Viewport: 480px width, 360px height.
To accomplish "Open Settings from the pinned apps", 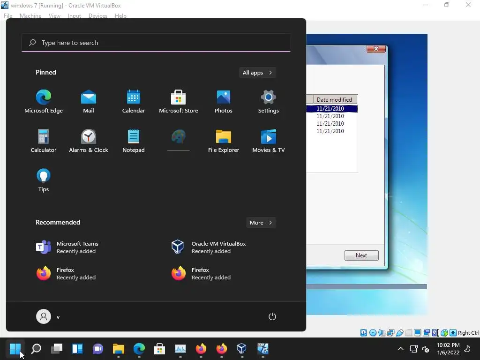I will click(x=269, y=102).
